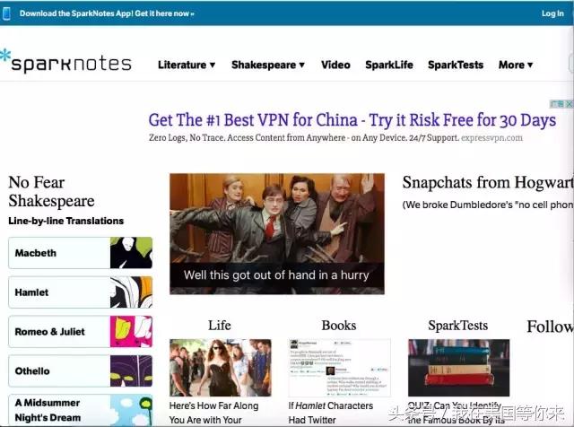Viewport: 574px width, 427px height.
Task: Open the Best VPN for China ad headline
Action: click(352, 120)
